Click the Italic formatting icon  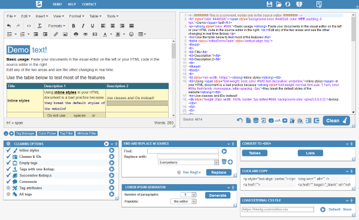coord(83,26)
